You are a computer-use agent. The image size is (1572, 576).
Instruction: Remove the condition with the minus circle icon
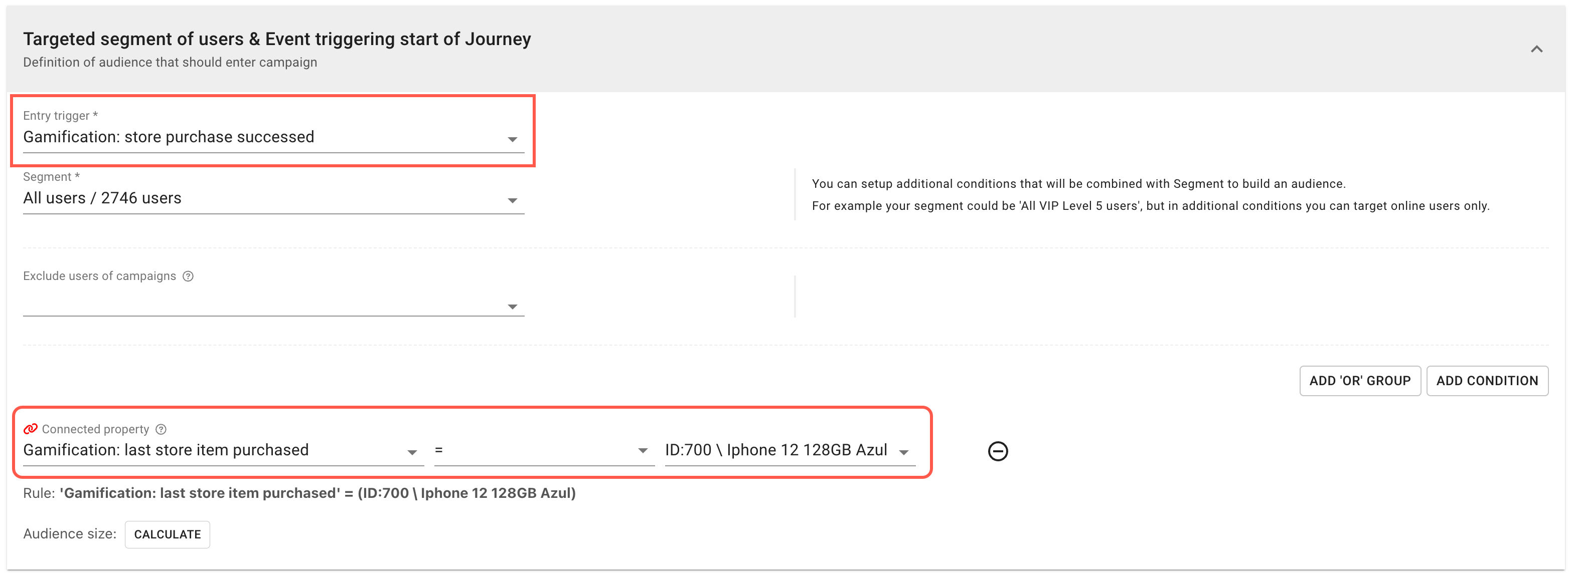point(997,451)
